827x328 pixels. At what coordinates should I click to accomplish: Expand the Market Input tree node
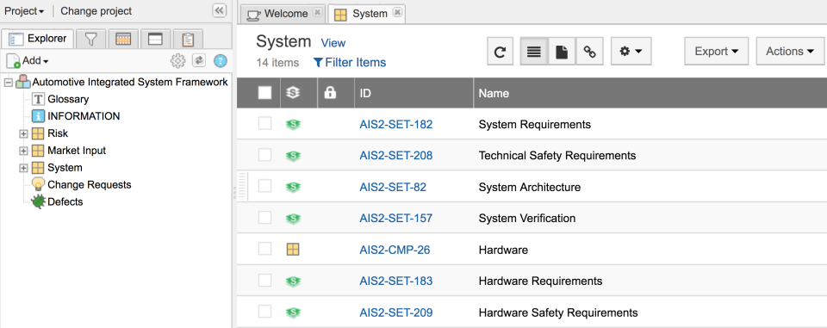[23, 151]
